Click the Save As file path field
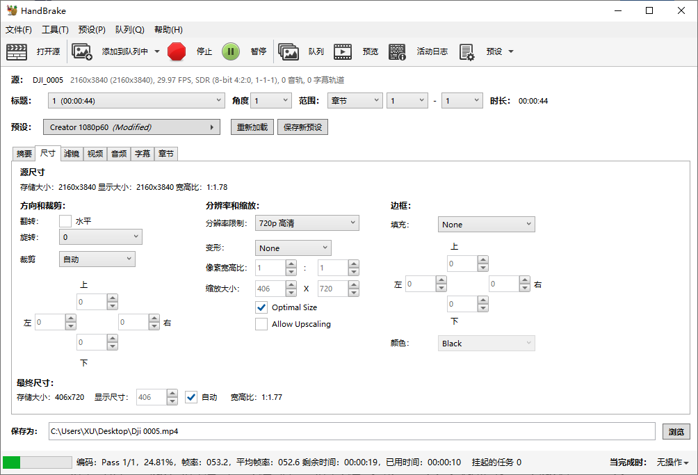Screen dimensions: 698x475 click(x=351, y=431)
